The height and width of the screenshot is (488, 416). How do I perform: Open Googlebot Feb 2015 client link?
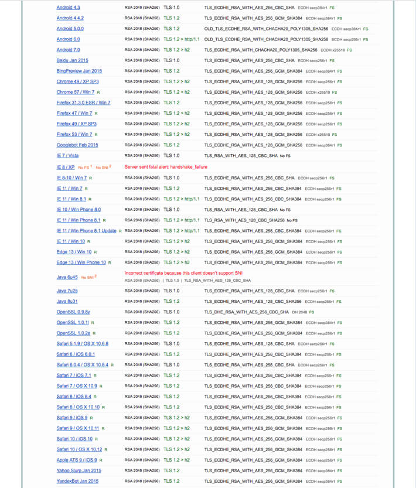pyautogui.click(x=77, y=145)
